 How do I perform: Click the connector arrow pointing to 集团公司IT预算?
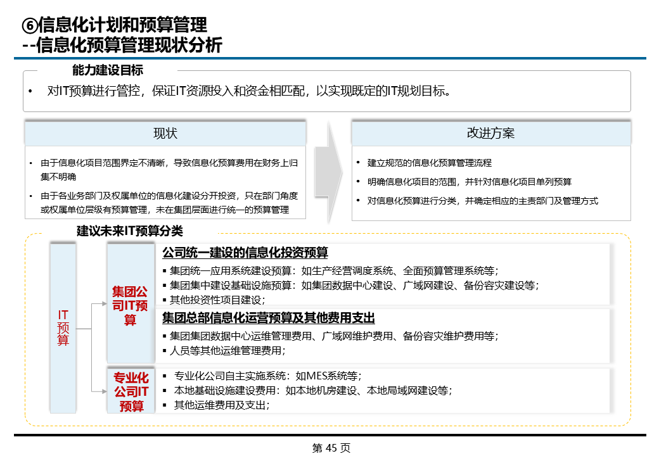click(99, 303)
